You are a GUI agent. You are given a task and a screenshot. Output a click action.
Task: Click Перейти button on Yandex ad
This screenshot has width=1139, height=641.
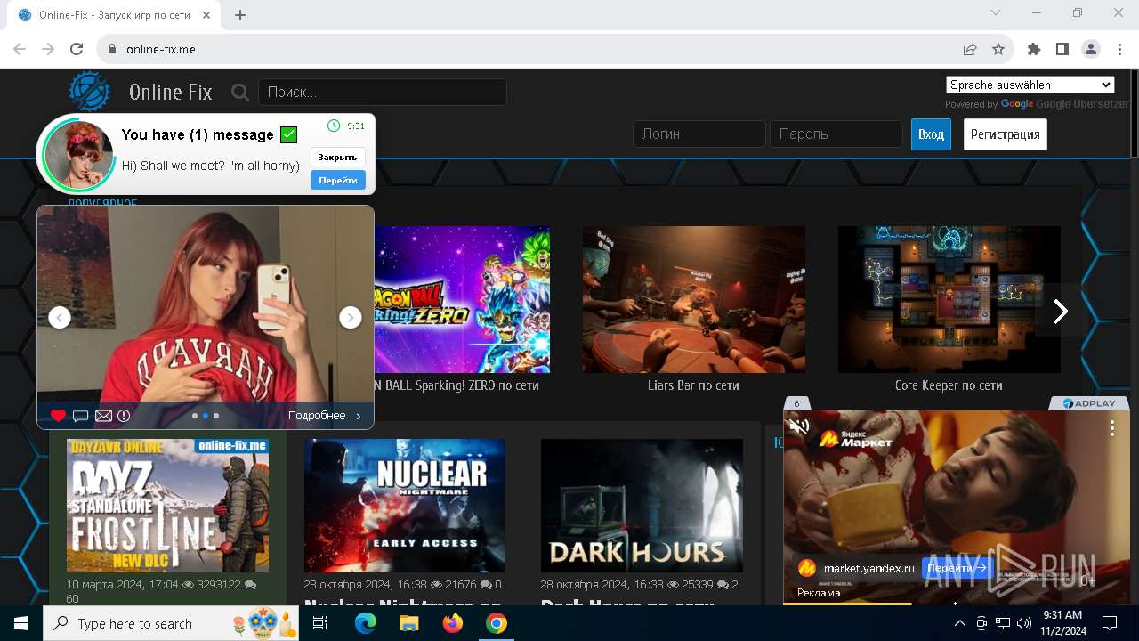(x=957, y=567)
